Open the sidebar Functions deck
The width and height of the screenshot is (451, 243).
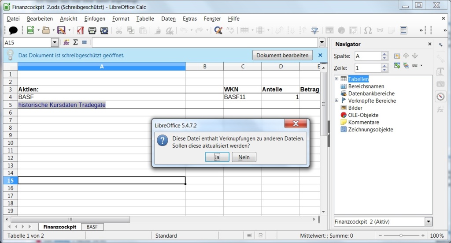[x=440, y=109]
